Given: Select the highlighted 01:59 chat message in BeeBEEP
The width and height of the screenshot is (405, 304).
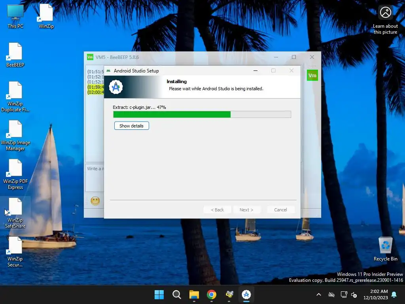Looking at the screenshot, I should [96, 87].
